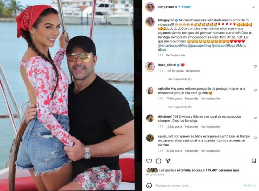Open the #Manu hashtag link
Viewport: 259px width, 191px height.
click(x=241, y=45)
